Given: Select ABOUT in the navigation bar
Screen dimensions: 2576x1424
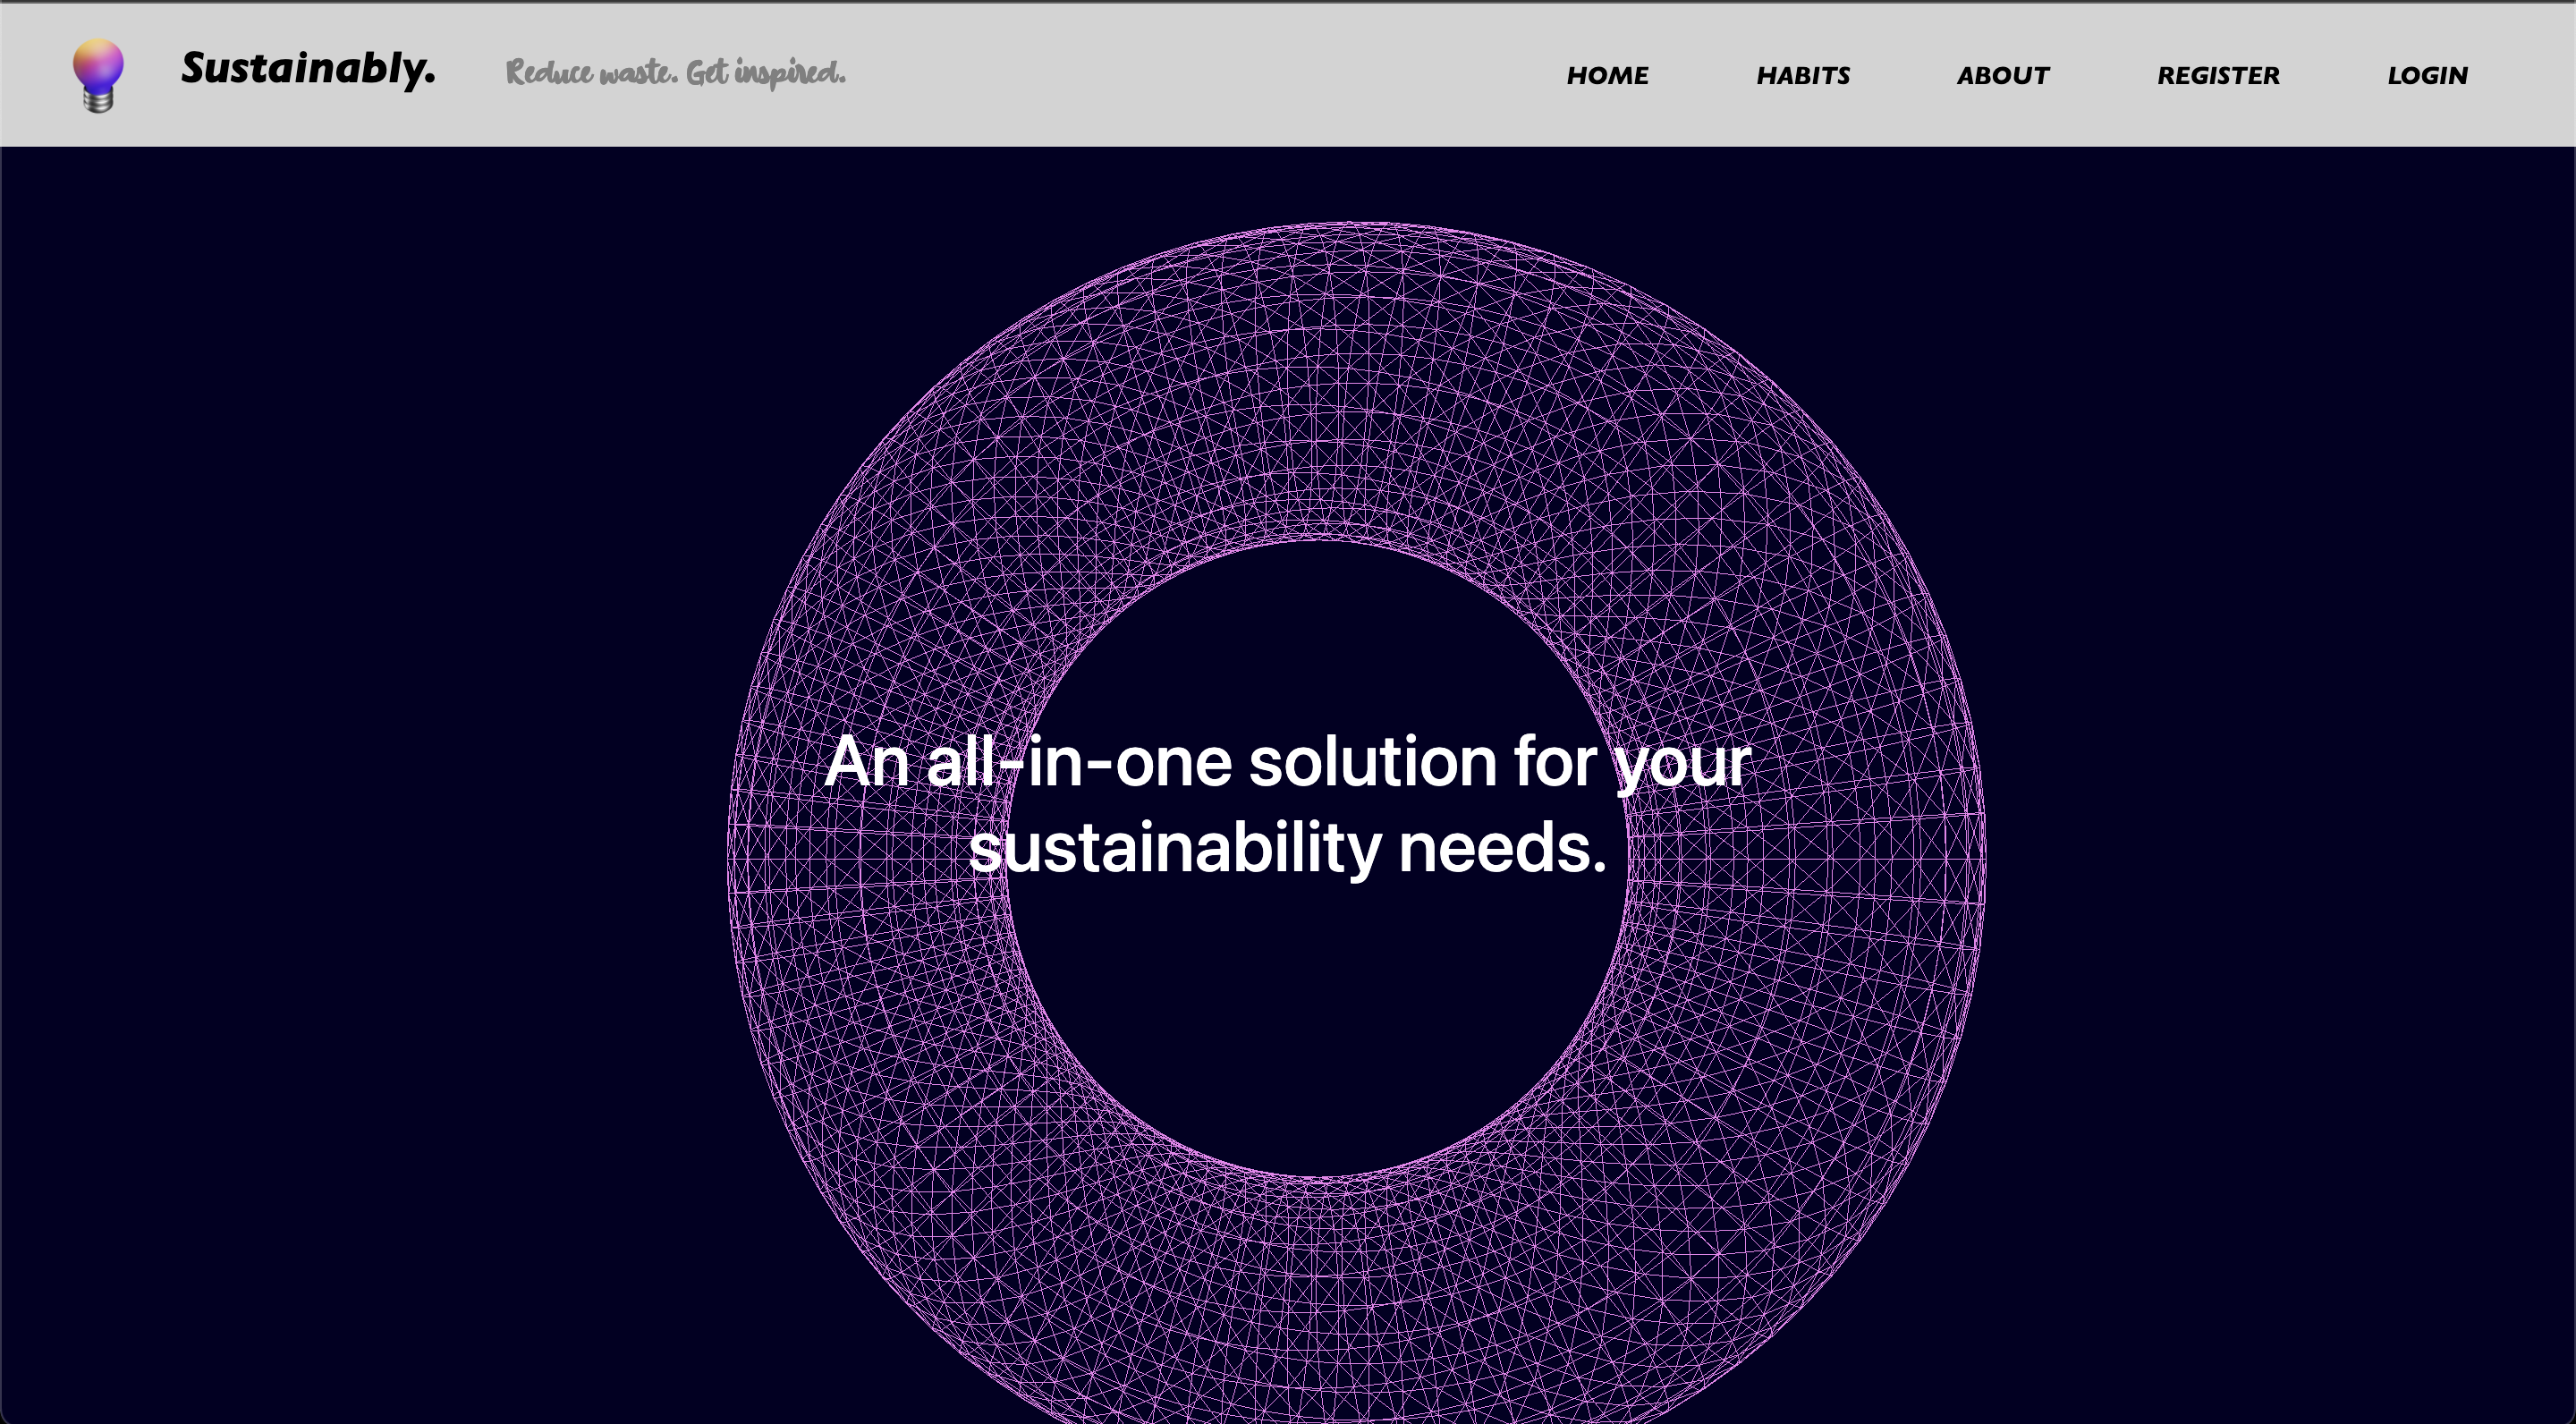Looking at the screenshot, I should [2002, 76].
